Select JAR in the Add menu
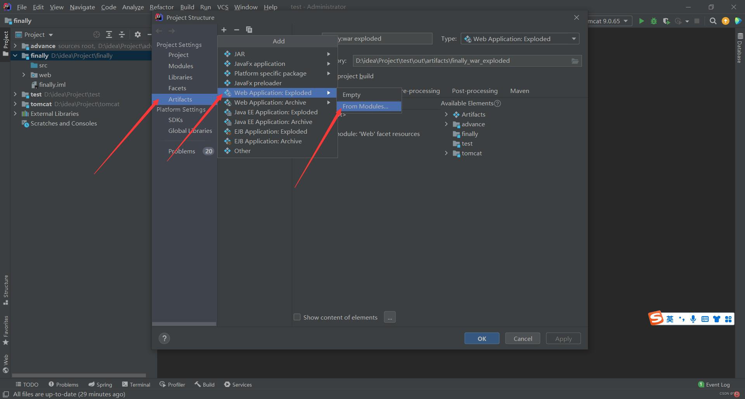 (277, 54)
